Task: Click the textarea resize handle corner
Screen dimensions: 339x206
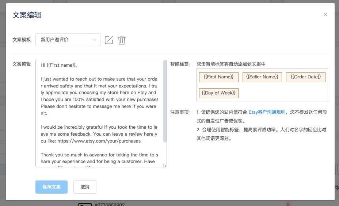Action: click(165, 166)
